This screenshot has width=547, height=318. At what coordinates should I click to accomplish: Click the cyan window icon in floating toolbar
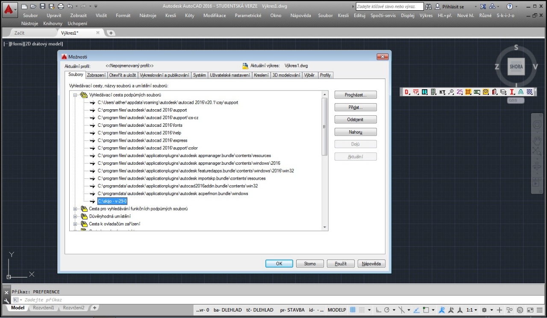[424, 92]
